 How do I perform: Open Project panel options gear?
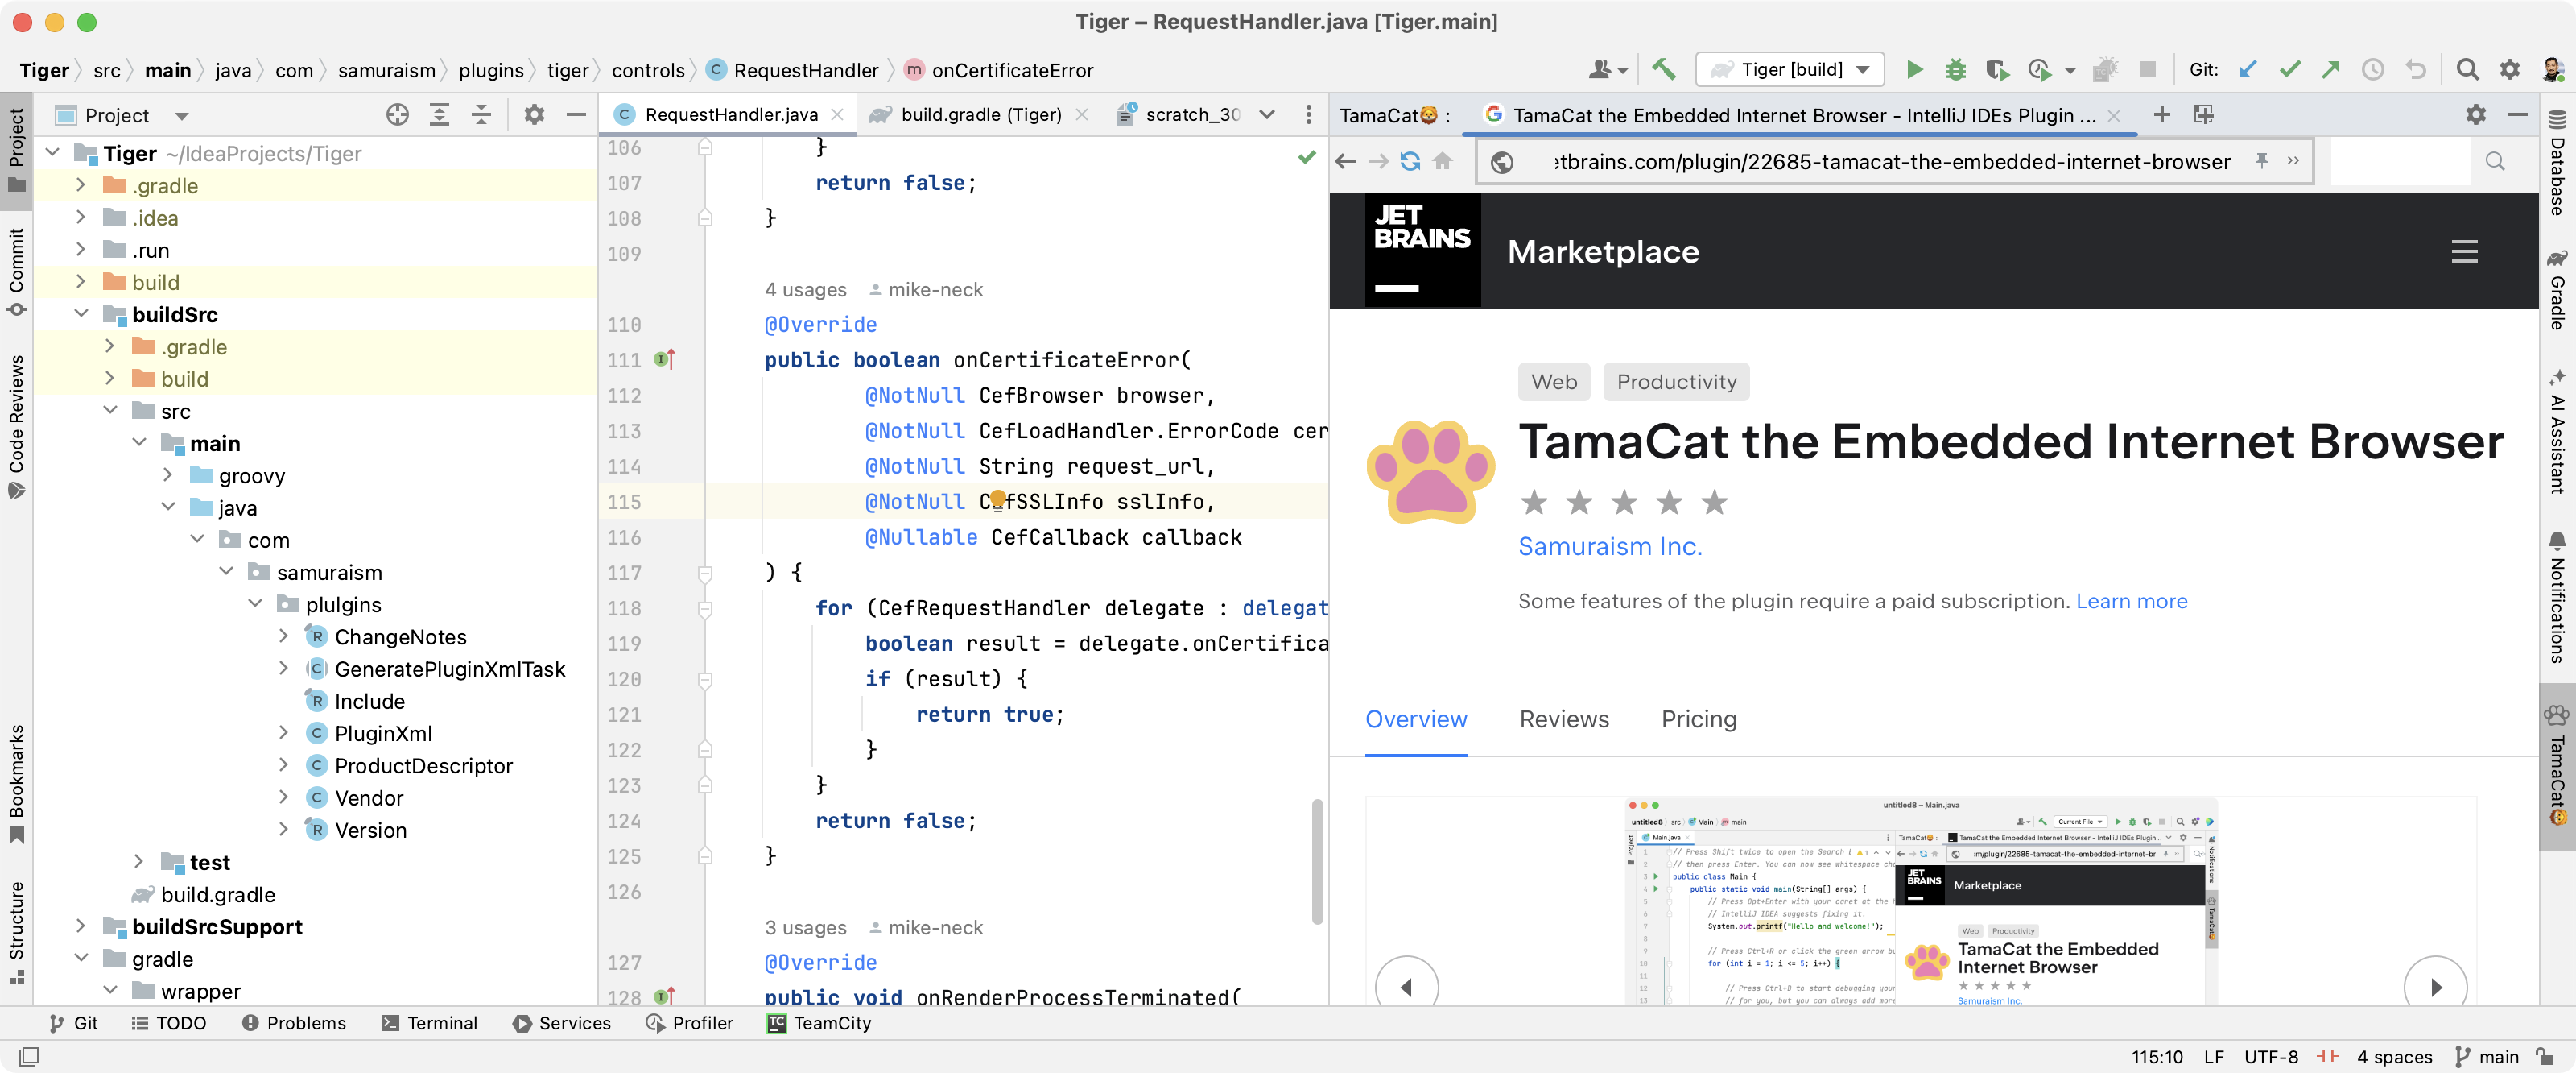point(534,115)
